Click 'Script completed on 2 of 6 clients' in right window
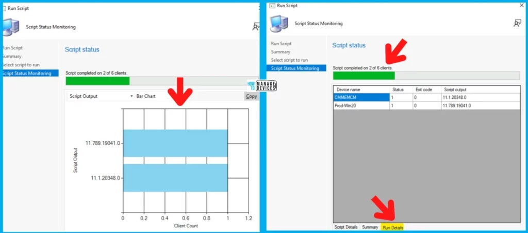 [x=362, y=68]
